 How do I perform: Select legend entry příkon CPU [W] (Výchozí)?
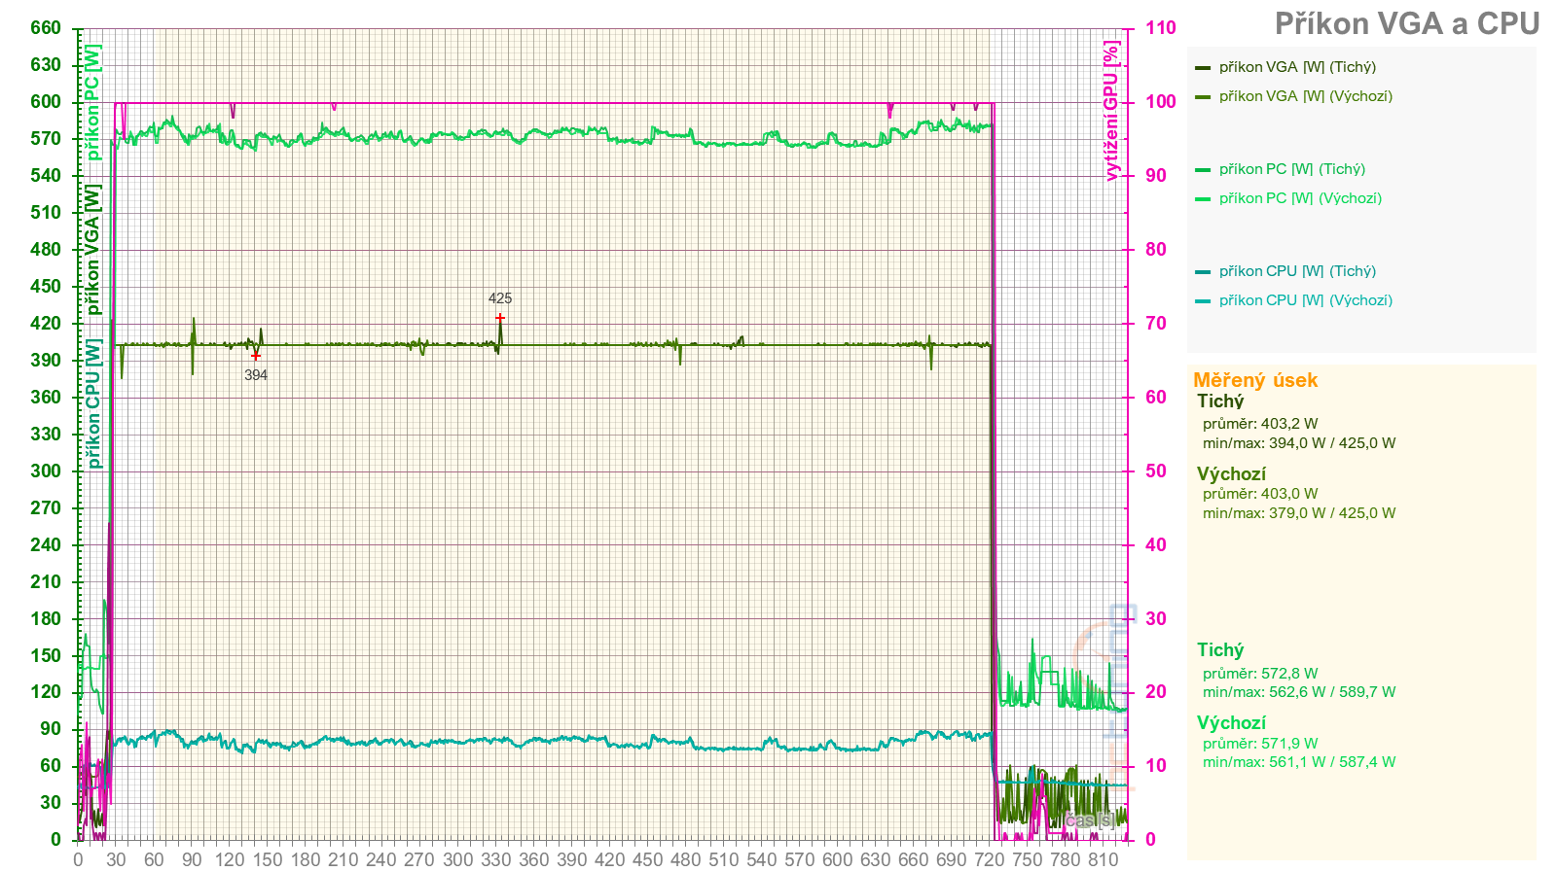point(1305,300)
